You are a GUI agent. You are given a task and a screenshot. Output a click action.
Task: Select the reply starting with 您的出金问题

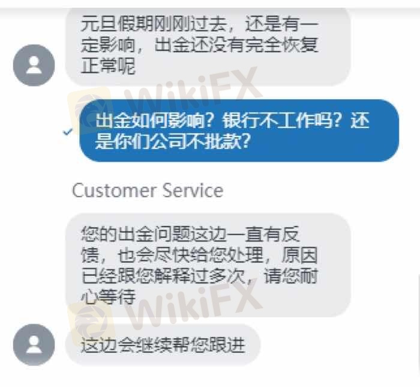pyautogui.click(x=208, y=265)
